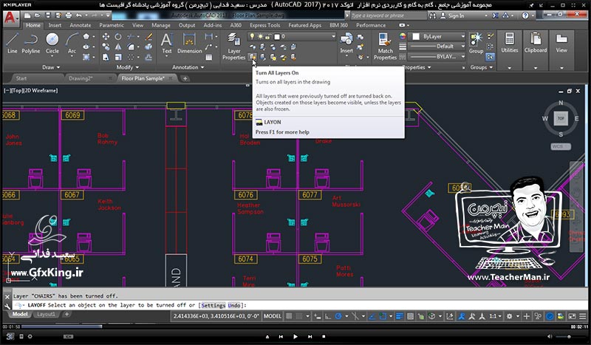
Task: Toggle transparency display in status bar
Action: pyautogui.click(x=410, y=316)
